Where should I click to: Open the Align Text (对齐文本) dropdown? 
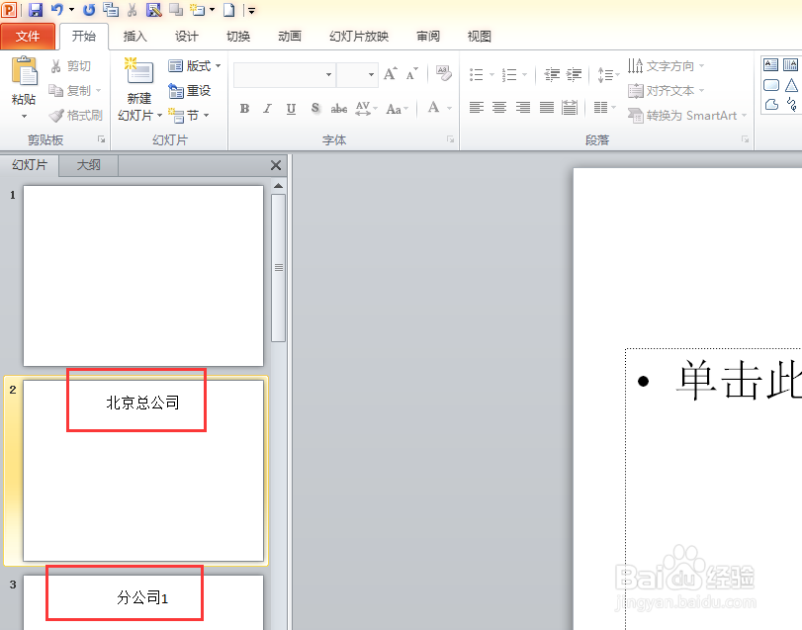coord(666,91)
